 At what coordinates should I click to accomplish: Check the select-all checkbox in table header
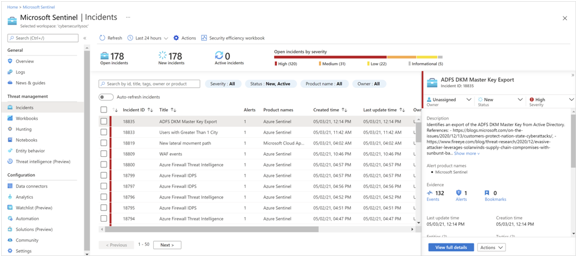(104, 110)
